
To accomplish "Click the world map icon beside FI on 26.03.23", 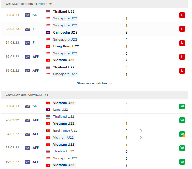I will pos(28,29).
